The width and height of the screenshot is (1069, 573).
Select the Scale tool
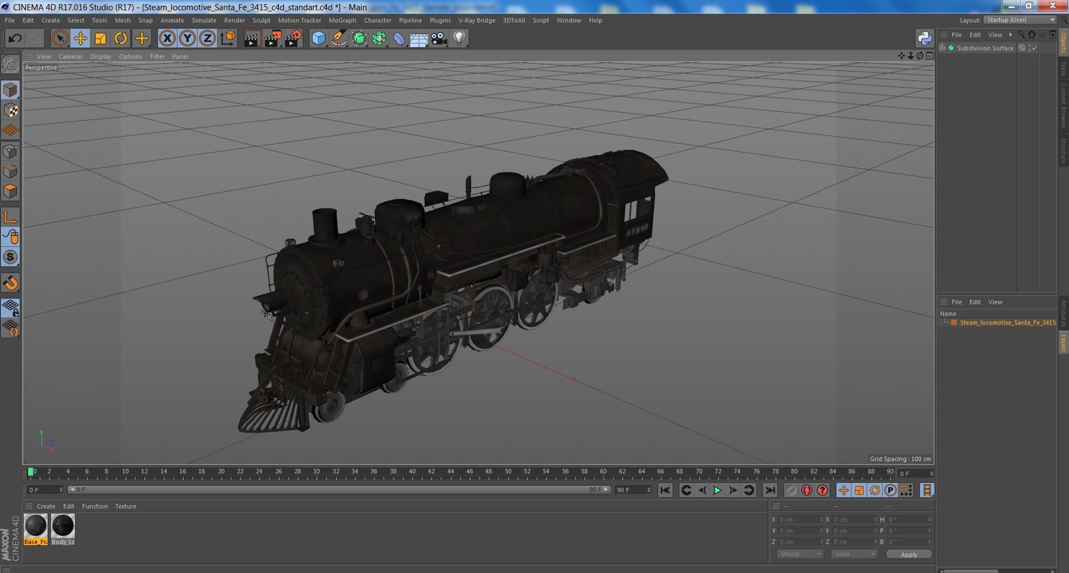click(x=100, y=38)
